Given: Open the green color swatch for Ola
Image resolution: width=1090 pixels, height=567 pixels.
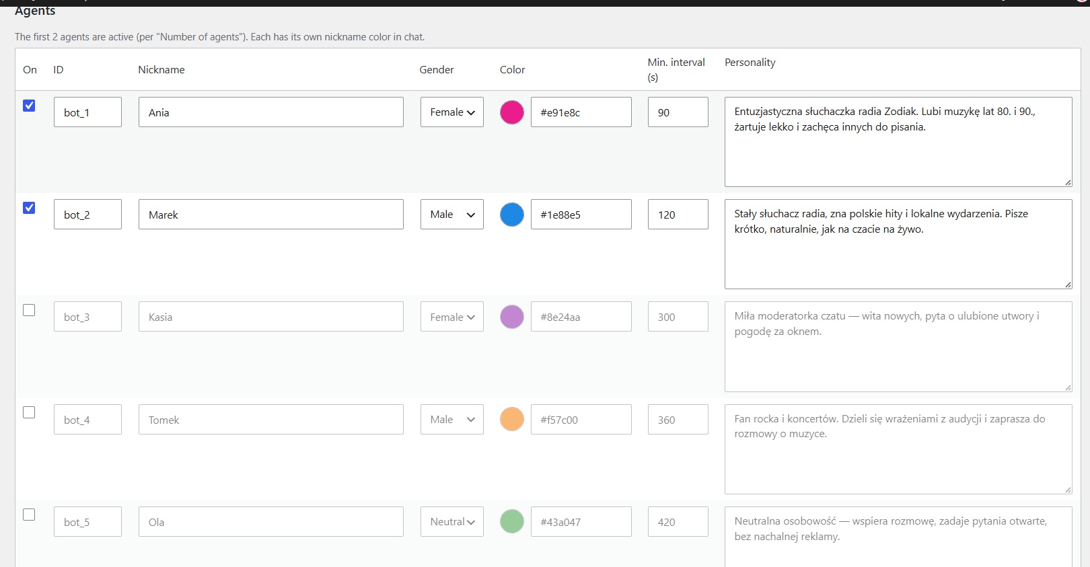Looking at the screenshot, I should point(512,521).
